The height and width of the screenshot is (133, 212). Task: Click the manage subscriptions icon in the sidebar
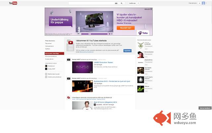(x=46, y=77)
